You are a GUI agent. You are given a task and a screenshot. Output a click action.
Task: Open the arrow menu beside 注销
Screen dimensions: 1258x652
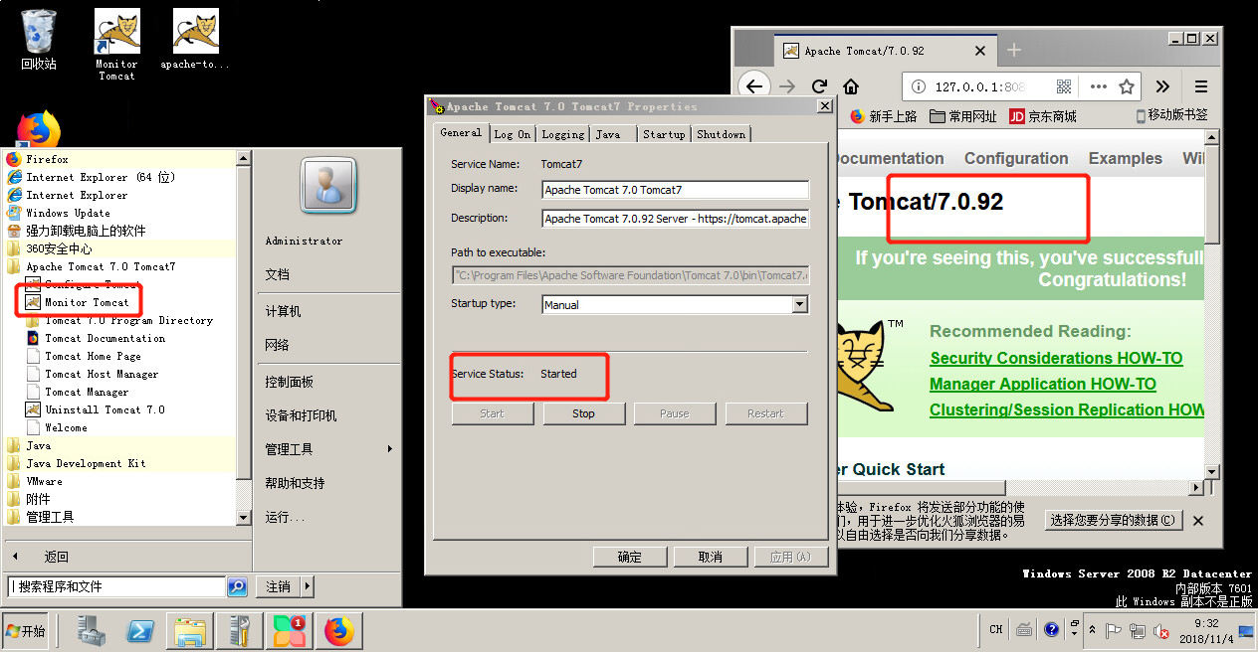[307, 586]
